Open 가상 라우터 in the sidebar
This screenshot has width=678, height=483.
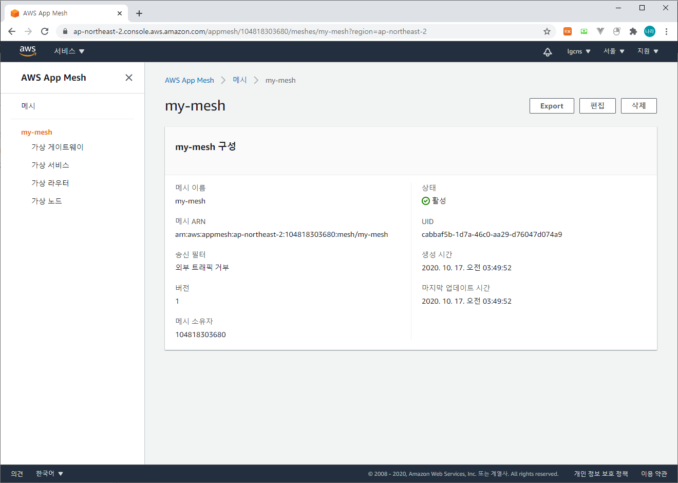tap(50, 183)
